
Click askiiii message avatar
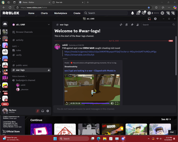pos(57,47)
